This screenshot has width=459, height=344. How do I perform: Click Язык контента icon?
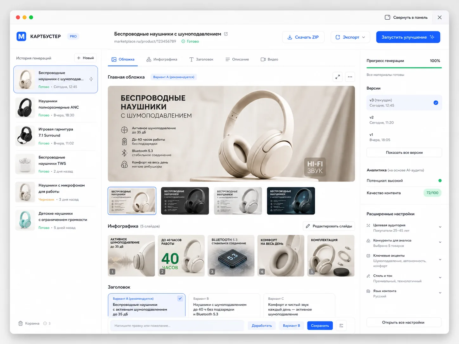point(368,291)
